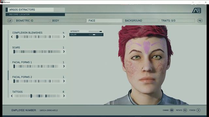Click the Complexion Blemishes selector bar

(38, 37)
